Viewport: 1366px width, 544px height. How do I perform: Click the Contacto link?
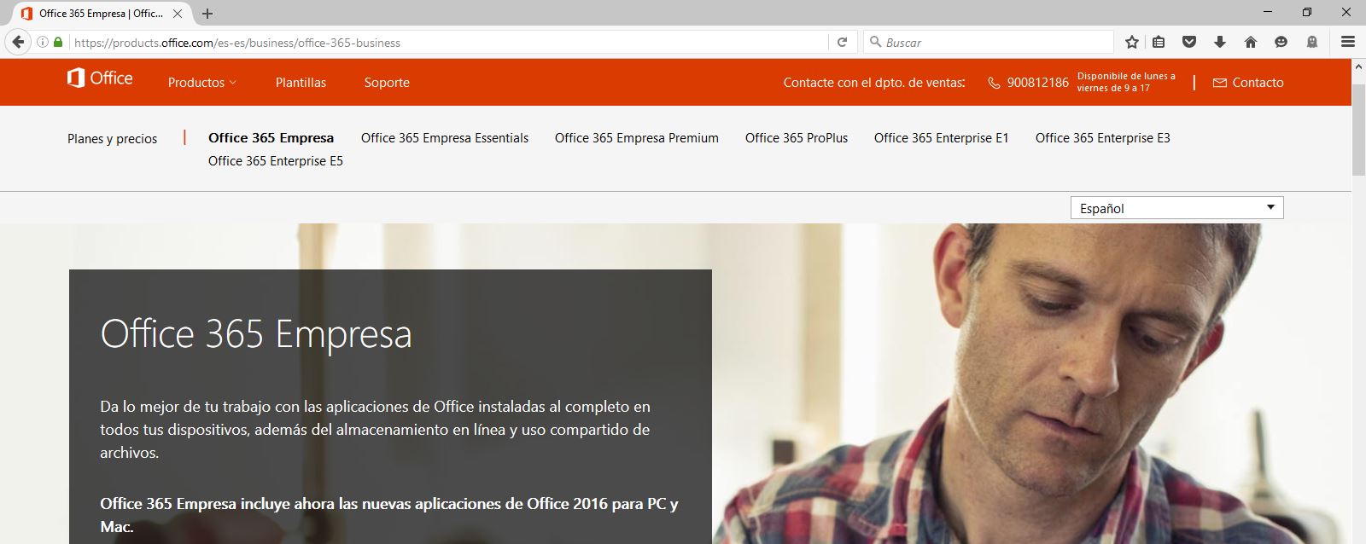(1258, 83)
